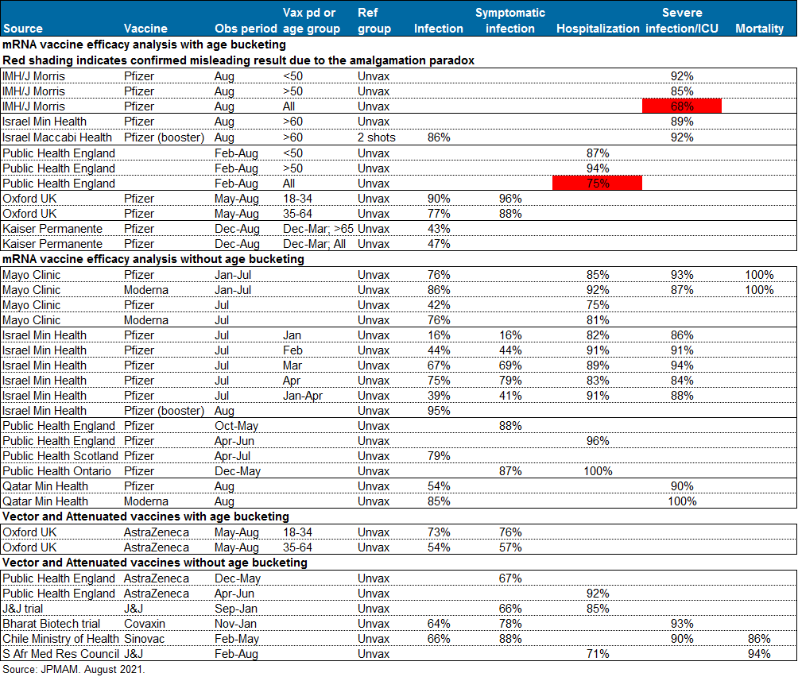Click the 'Covaxin' vaccine cell

145,624
